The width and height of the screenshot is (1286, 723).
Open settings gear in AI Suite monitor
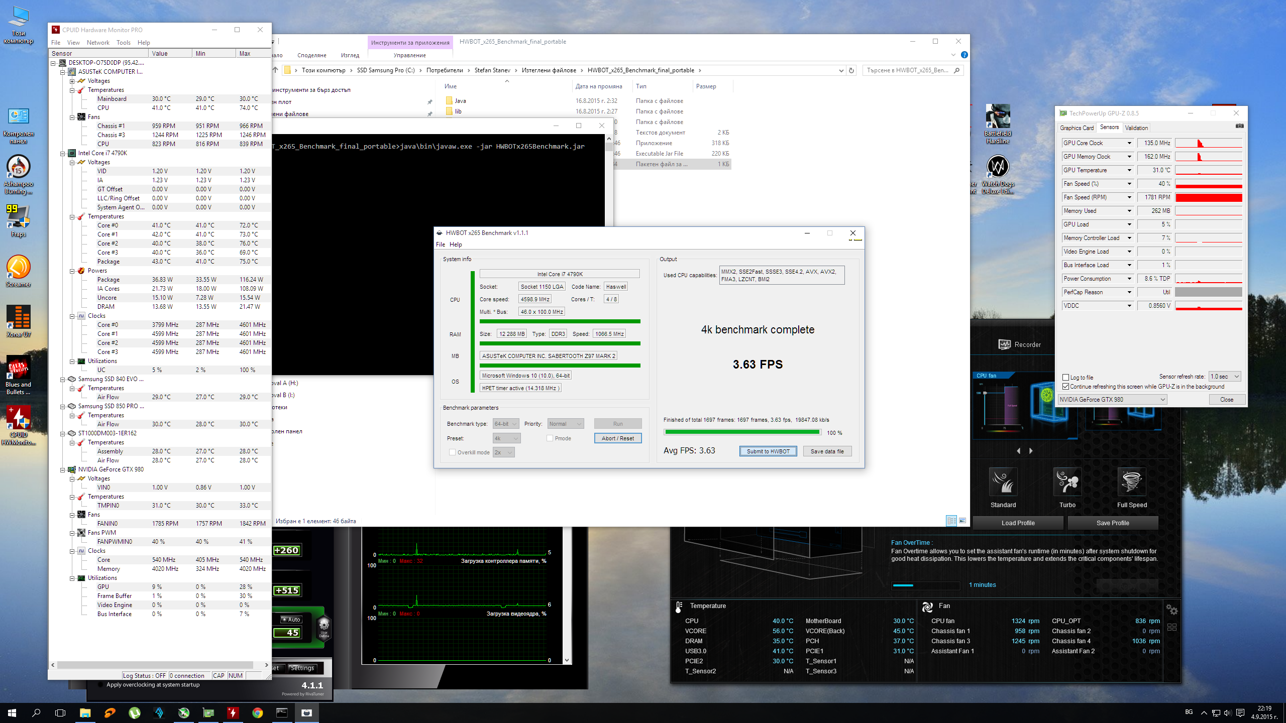tap(1172, 610)
